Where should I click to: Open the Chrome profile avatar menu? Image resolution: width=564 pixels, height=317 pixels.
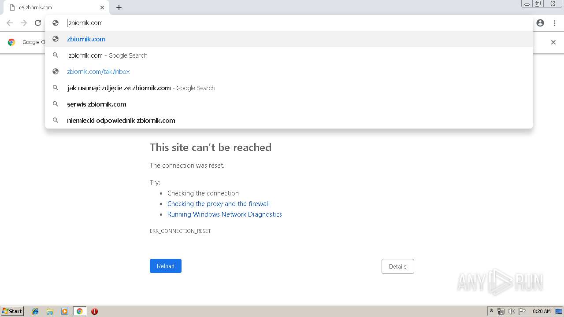pos(540,23)
